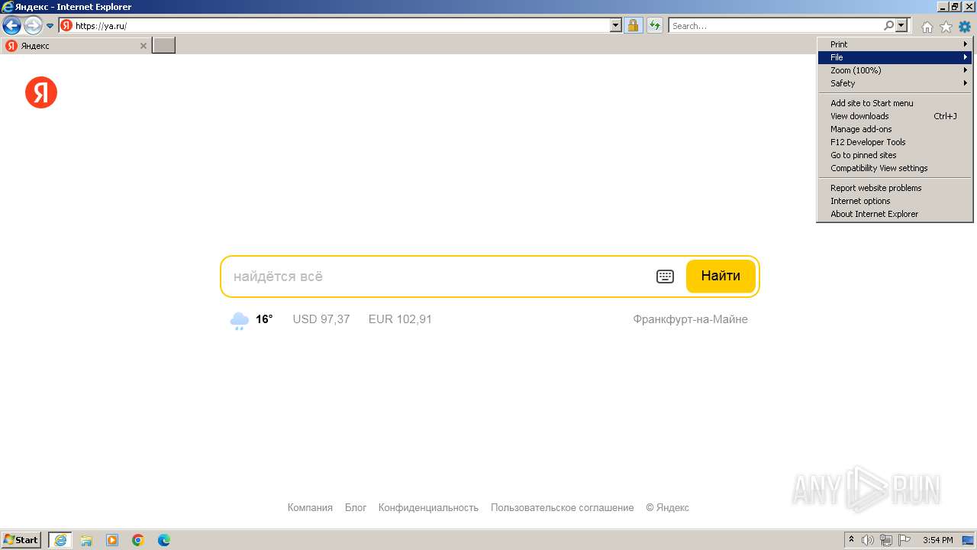Click the network tray icon
The image size is (977, 550).
[886, 540]
